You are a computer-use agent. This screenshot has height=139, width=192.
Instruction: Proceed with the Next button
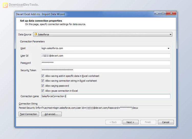130,122
